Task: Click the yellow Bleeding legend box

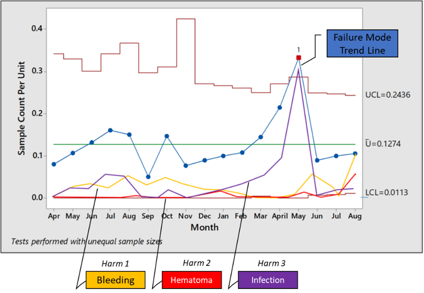Action: pyautogui.click(x=116, y=280)
